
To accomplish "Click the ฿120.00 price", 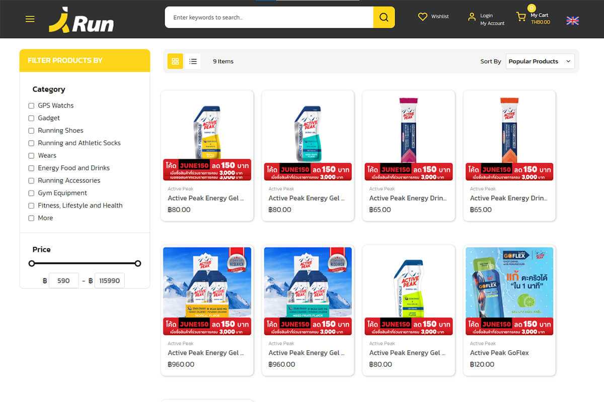I will (x=482, y=364).
